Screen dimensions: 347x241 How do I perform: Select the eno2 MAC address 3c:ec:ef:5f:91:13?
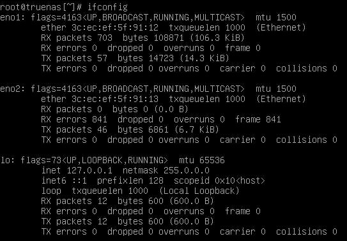(x=115, y=99)
